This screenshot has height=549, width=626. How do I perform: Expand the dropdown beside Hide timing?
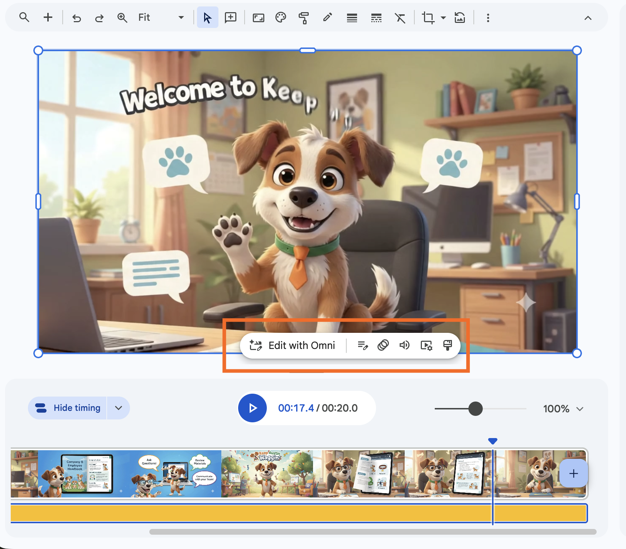click(119, 408)
